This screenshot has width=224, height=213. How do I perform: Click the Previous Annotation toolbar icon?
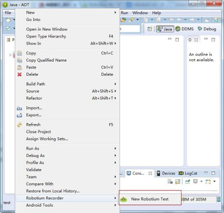159,20
